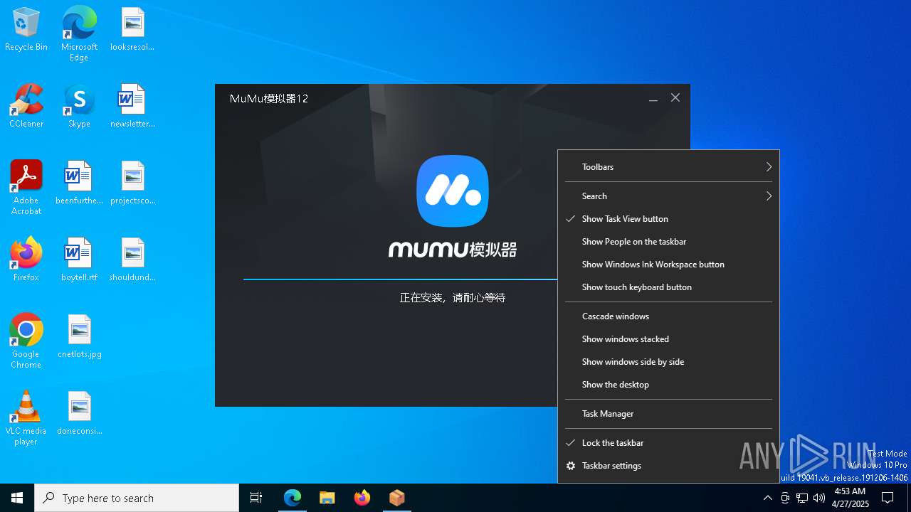This screenshot has height=512, width=911.
Task: Close the MuMu installer window
Action: pyautogui.click(x=675, y=98)
